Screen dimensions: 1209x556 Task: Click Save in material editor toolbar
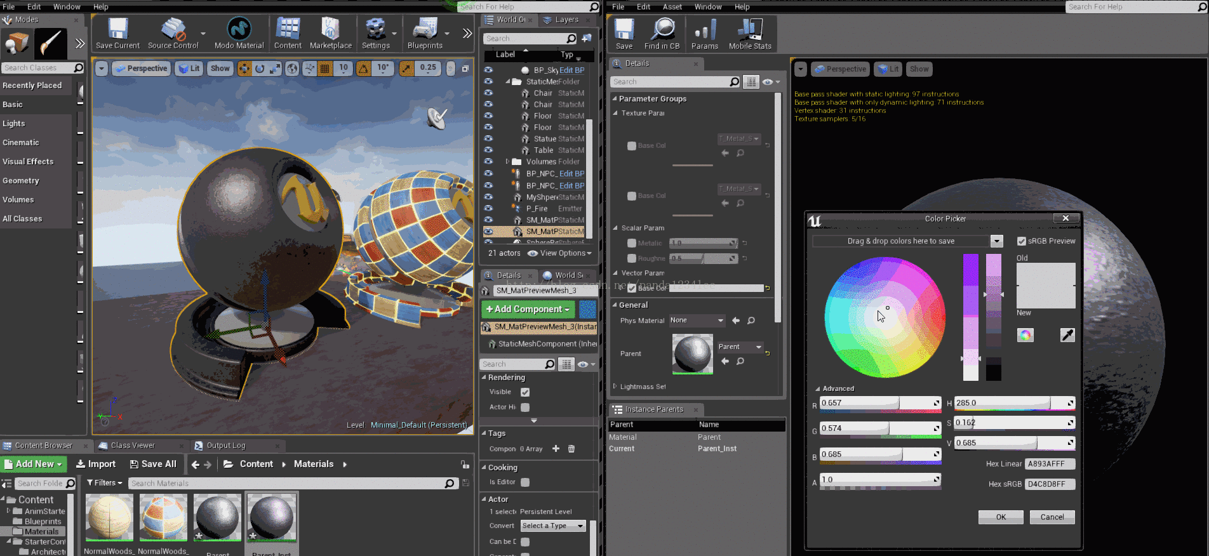[624, 33]
